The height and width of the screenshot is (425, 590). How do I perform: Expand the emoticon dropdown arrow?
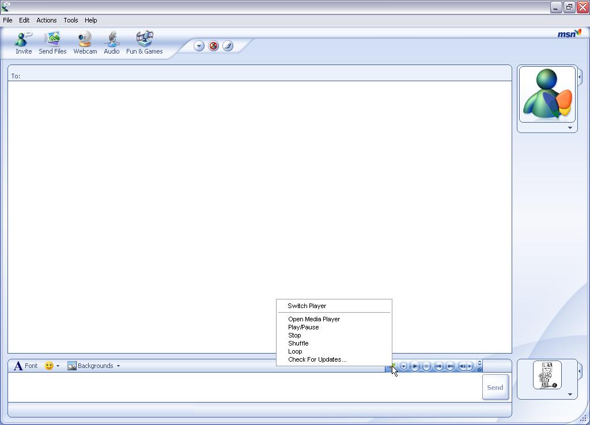tap(58, 366)
